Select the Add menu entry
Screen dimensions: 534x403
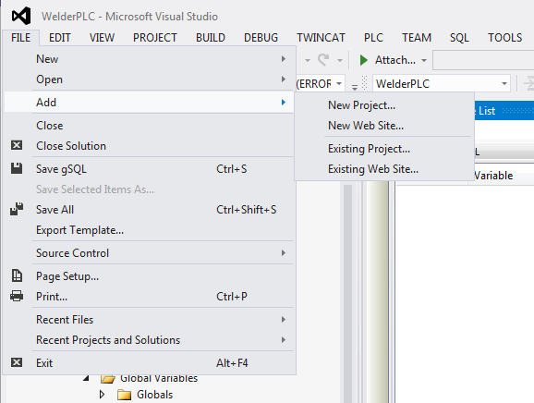tap(149, 103)
